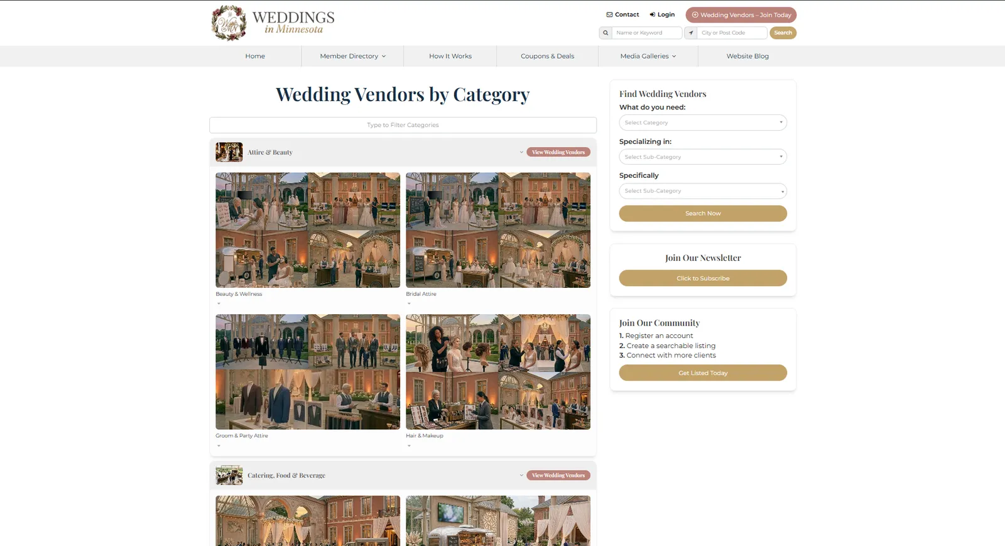Collapse the Catering, Food & Beverage chevron
The height and width of the screenshot is (546, 1005).
point(521,475)
